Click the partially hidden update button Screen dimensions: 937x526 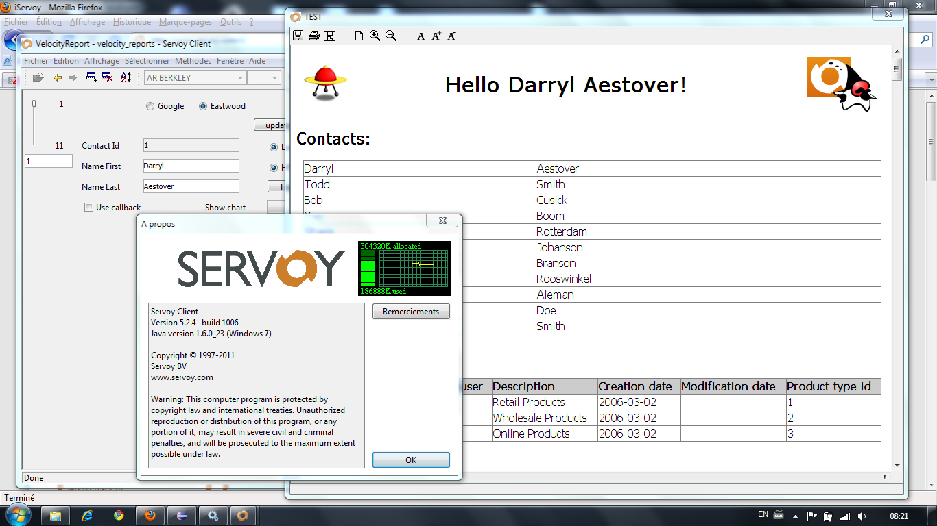pyautogui.click(x=270, y=125)
